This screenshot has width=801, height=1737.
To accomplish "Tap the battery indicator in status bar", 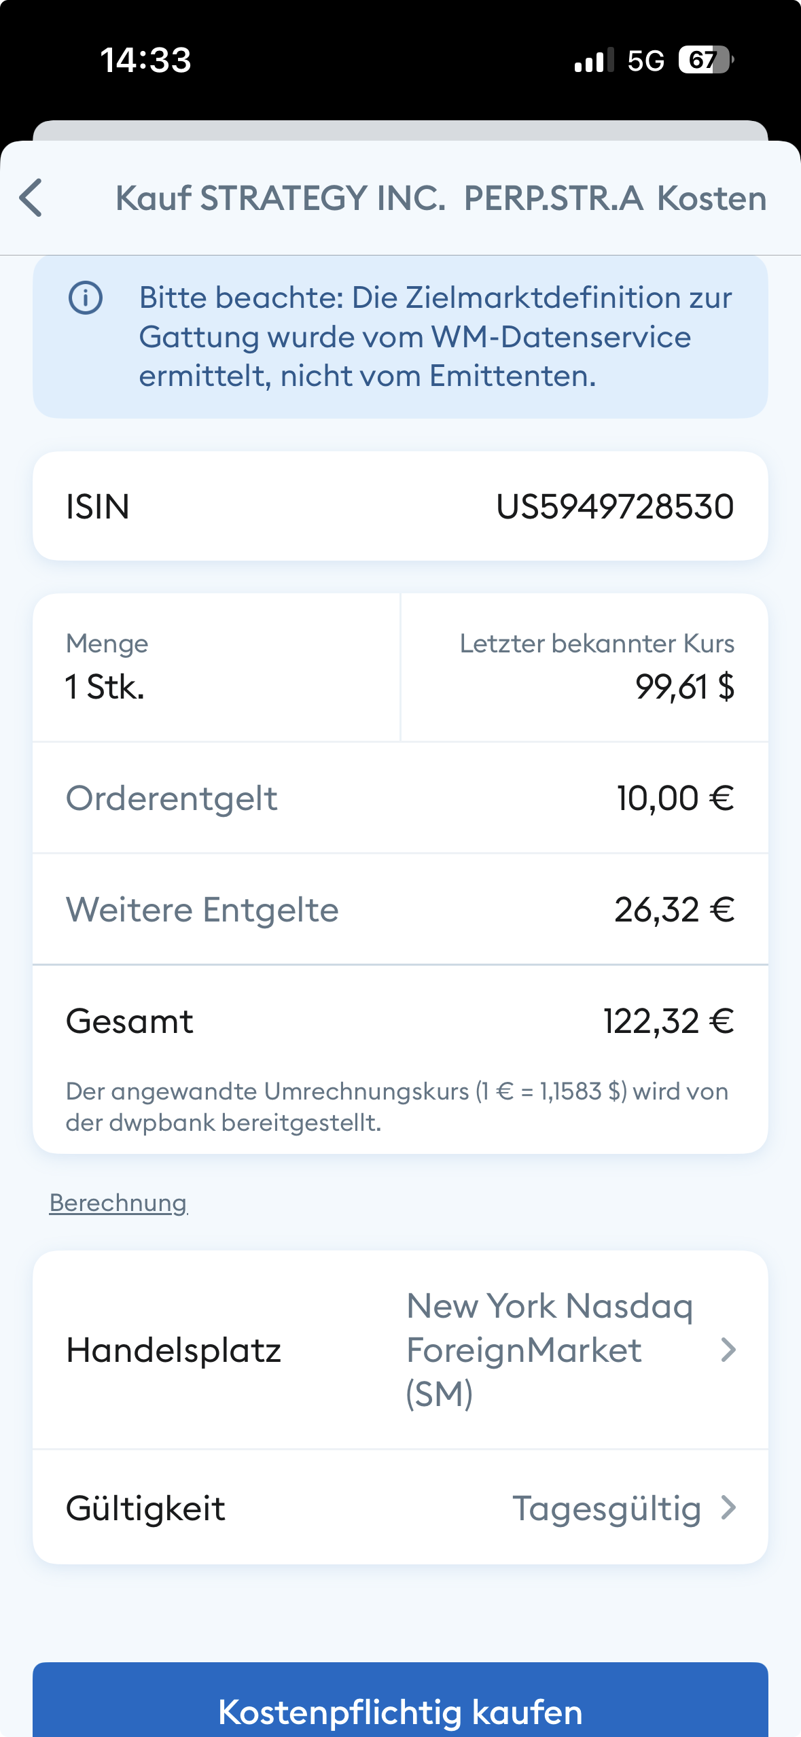I will click(707, 60).
